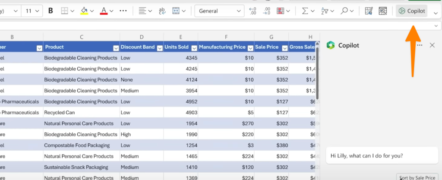The height and width of the screenshot is (180, 442).
Task: Click the Conditional Formatting icon
Action: coord(281,11)
